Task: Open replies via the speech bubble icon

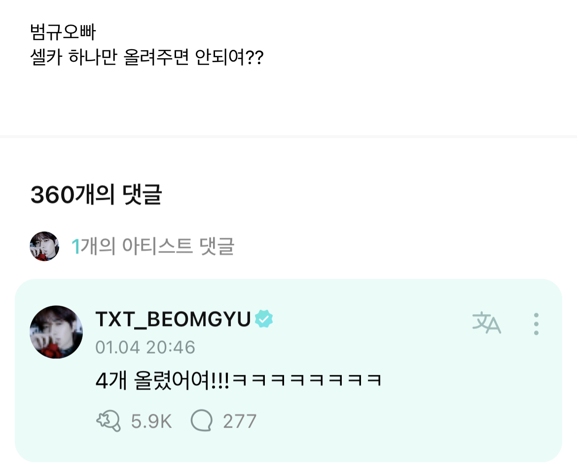Action: point(202,421)
